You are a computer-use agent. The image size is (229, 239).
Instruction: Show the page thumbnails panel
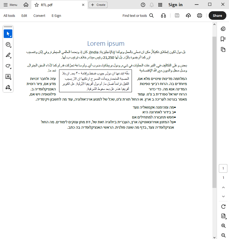pos(223,49)
